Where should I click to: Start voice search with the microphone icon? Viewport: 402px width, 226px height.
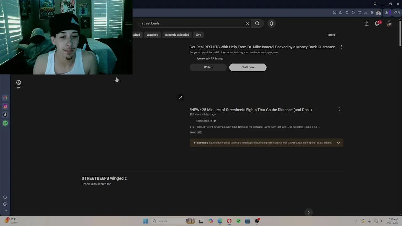pyautogui.click(x=272, y=23)
